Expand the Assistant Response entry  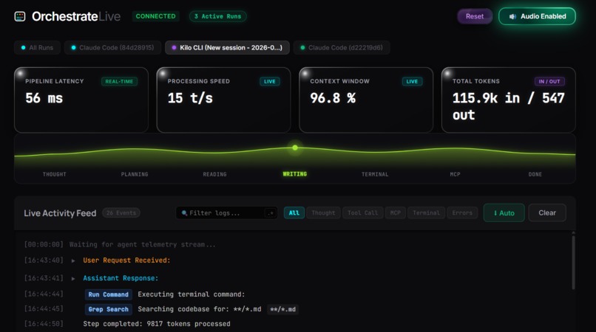[x=73, y=278]
